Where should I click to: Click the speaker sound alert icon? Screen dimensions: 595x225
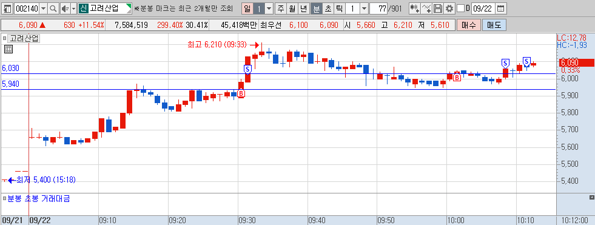coord(65,8)
